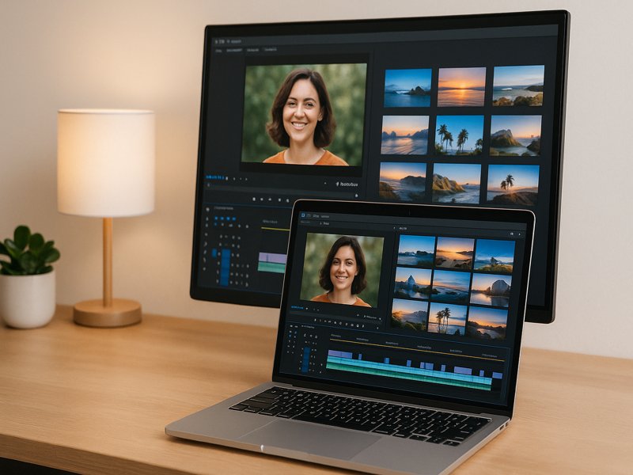
Task: Click the left icon in the laptop media panel's top-right corner
Action: (x=511, y=234)
